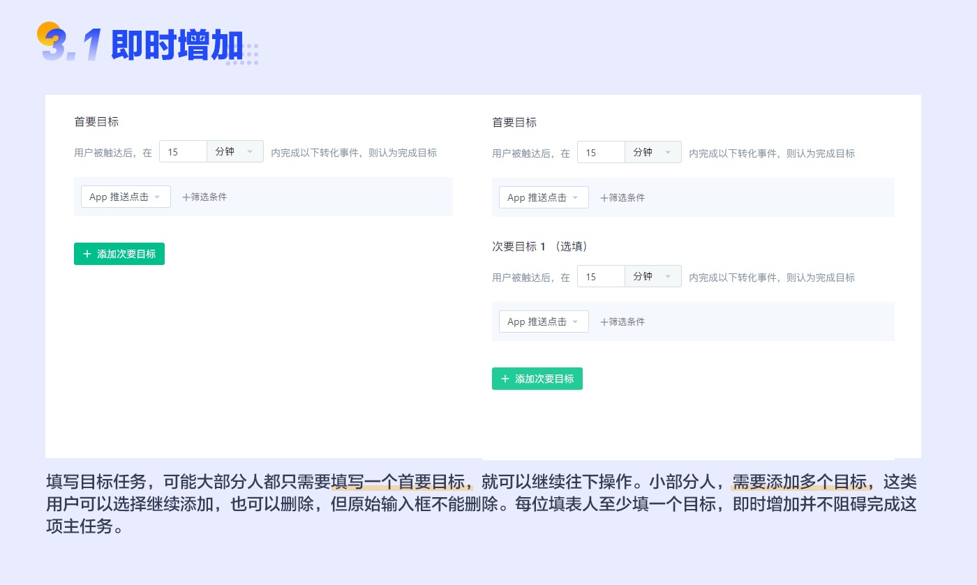The height and width of the screenshot is (585, 977).
Task: Click the 次要目标 1 (选填) heading
Action: pyautogui.click(x=539, y=246)
